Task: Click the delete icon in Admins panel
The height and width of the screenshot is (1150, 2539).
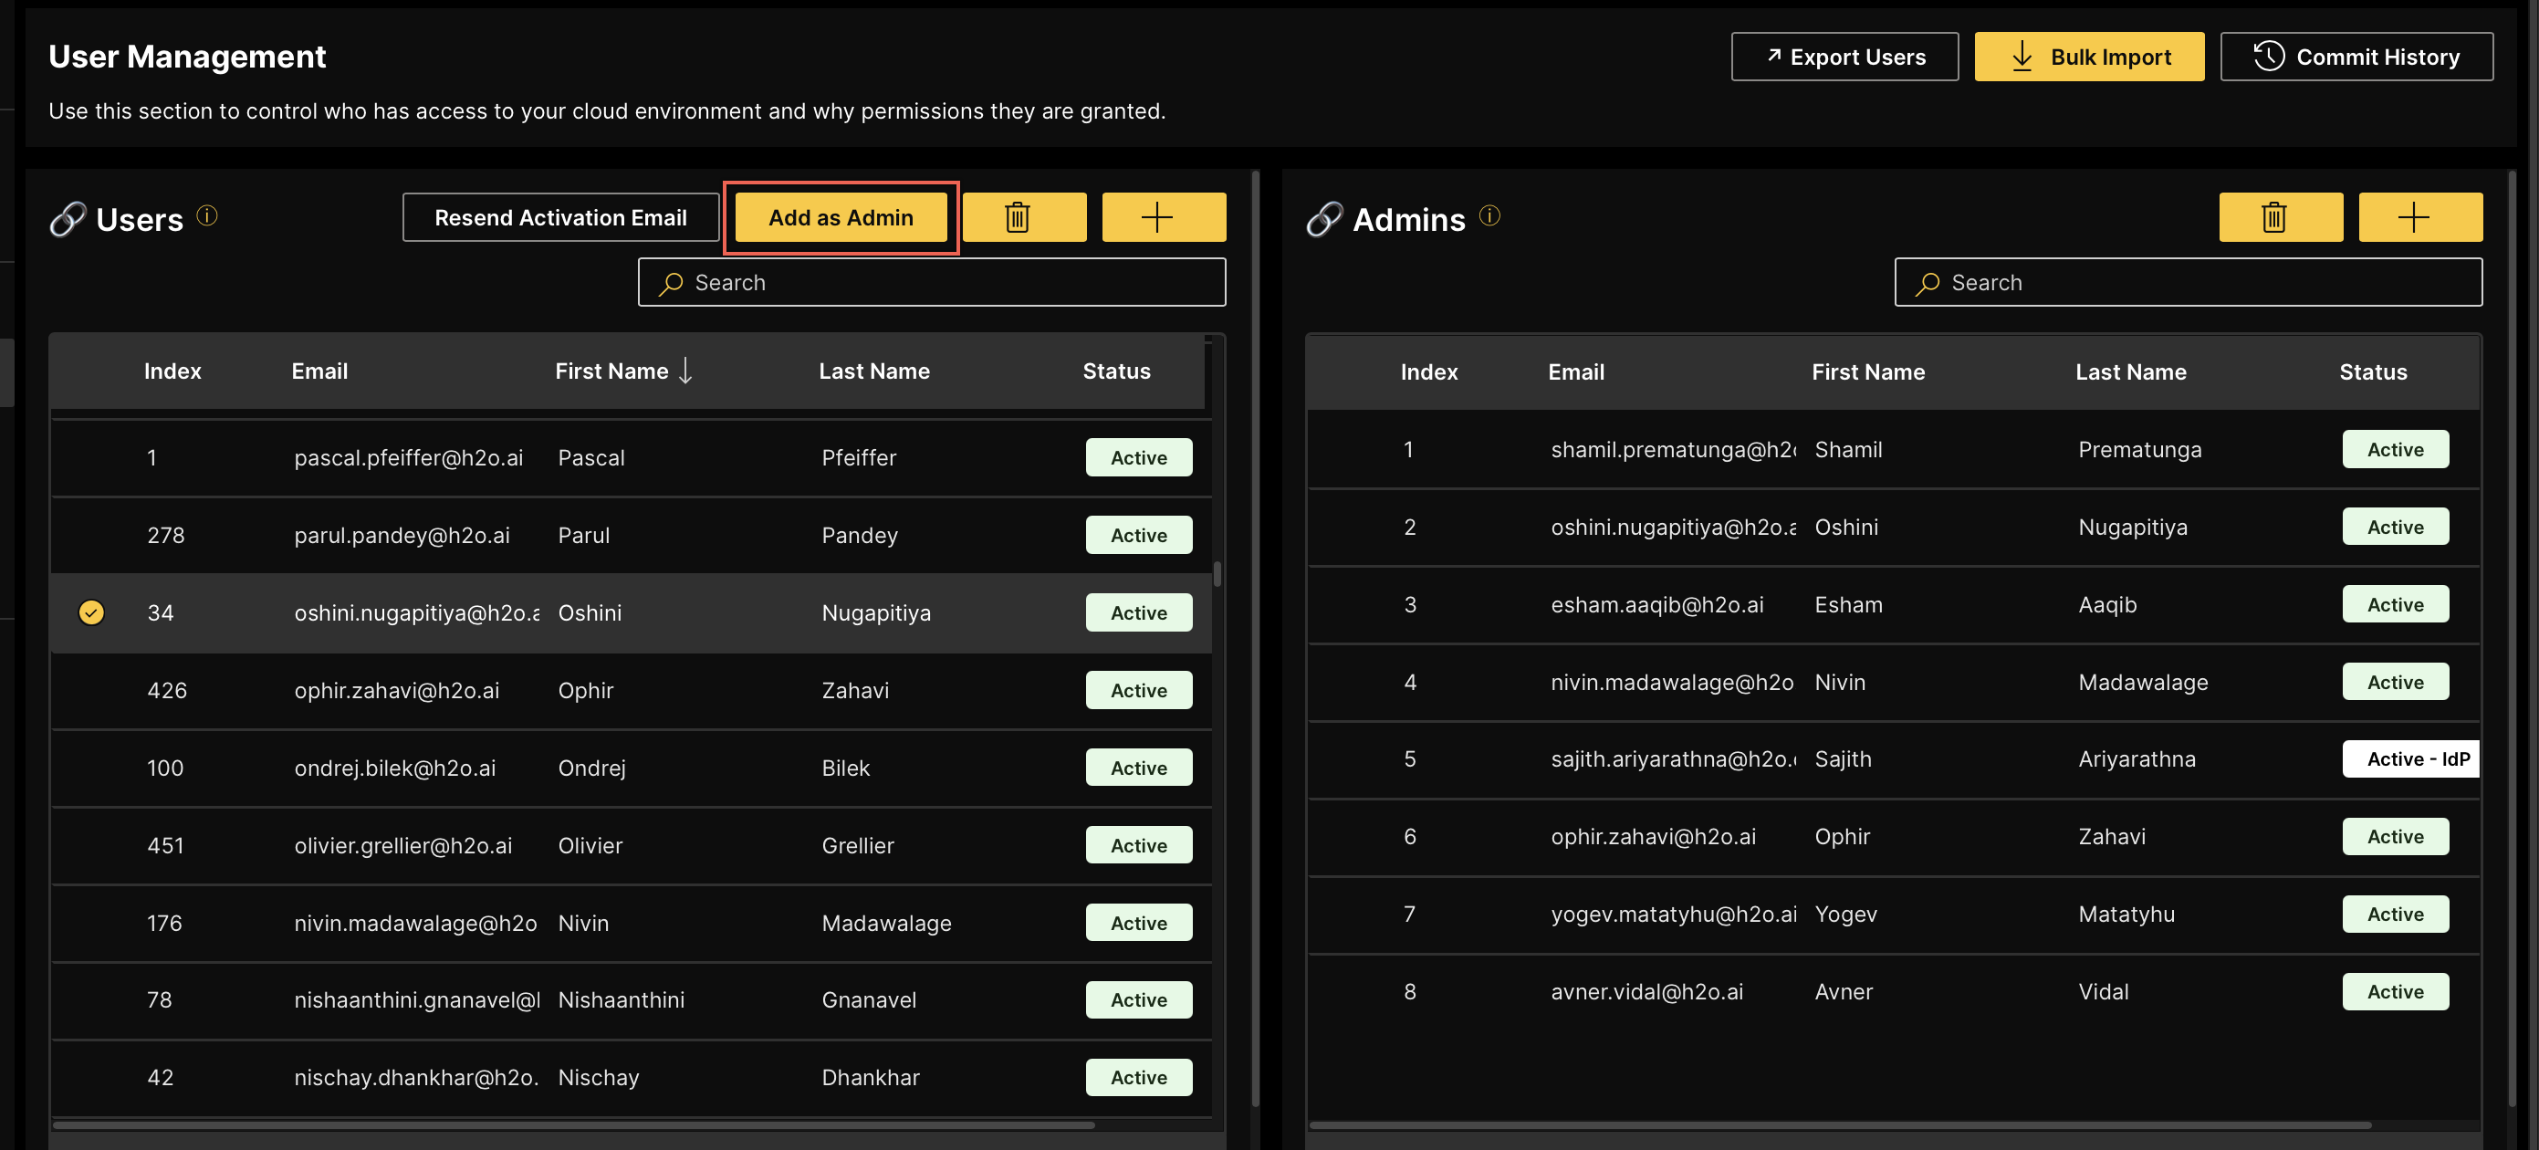Action: [x=2278, y=215]
